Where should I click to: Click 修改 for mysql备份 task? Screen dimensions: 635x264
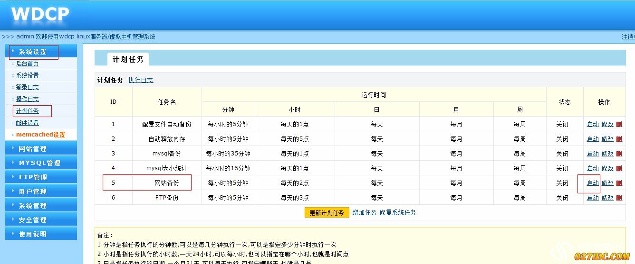[607, 154]
